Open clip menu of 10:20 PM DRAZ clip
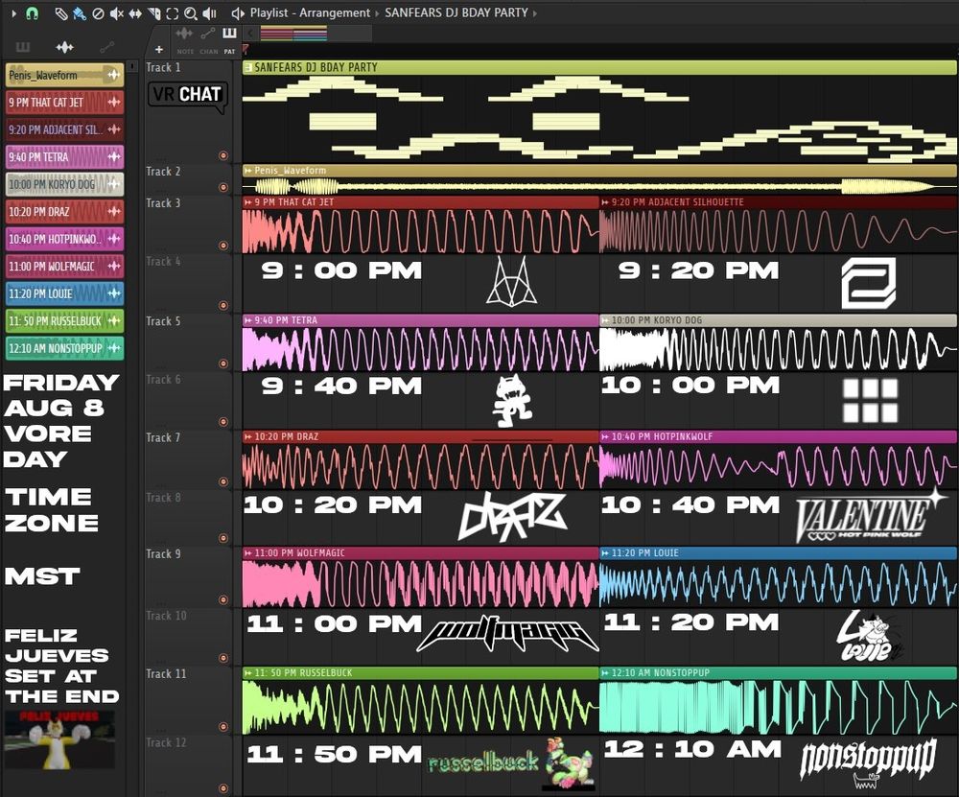 (x=247, y=436)
